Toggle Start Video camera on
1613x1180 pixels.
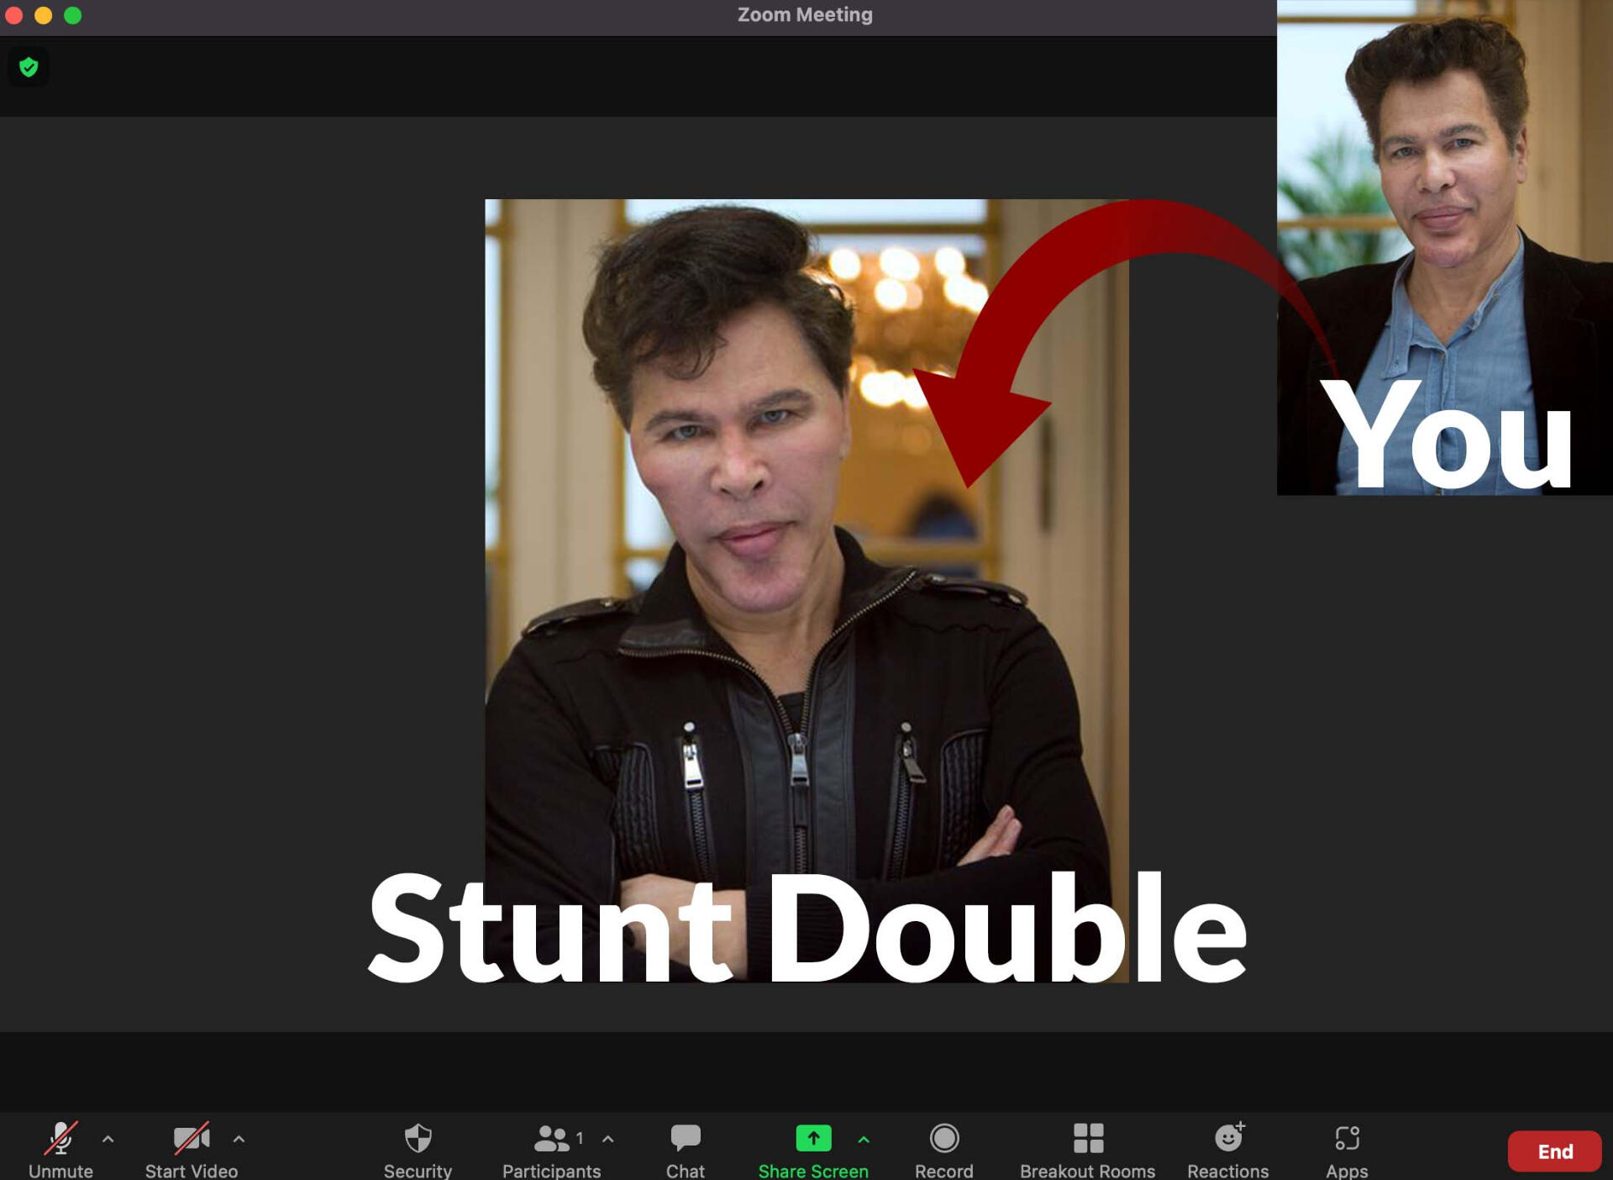tap(191, 1139)
